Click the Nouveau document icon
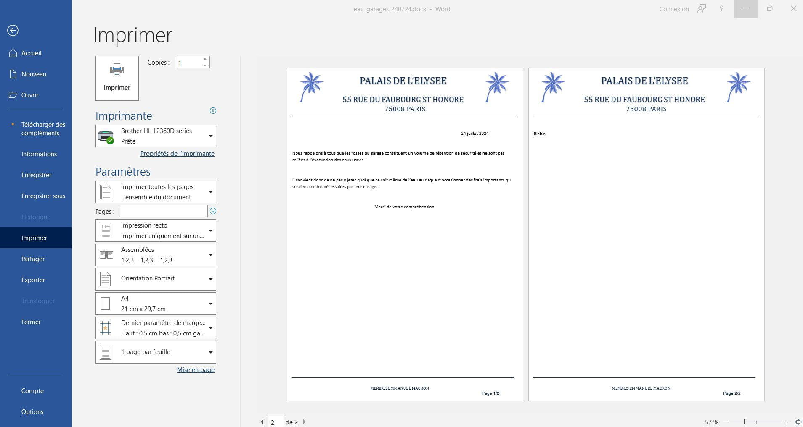The height and width of the screenshot is (427, 803). 13,74
